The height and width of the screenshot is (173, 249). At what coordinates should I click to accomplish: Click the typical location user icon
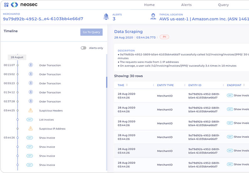tap(153, 17)
